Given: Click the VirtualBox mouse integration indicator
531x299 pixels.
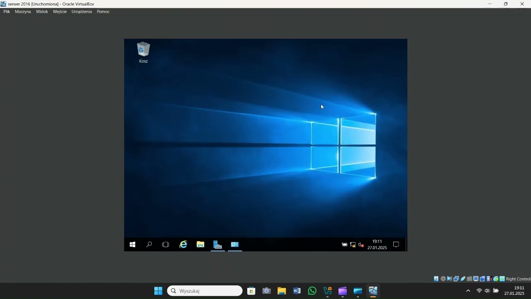Looking at the screenshot, I should [496, 279].
